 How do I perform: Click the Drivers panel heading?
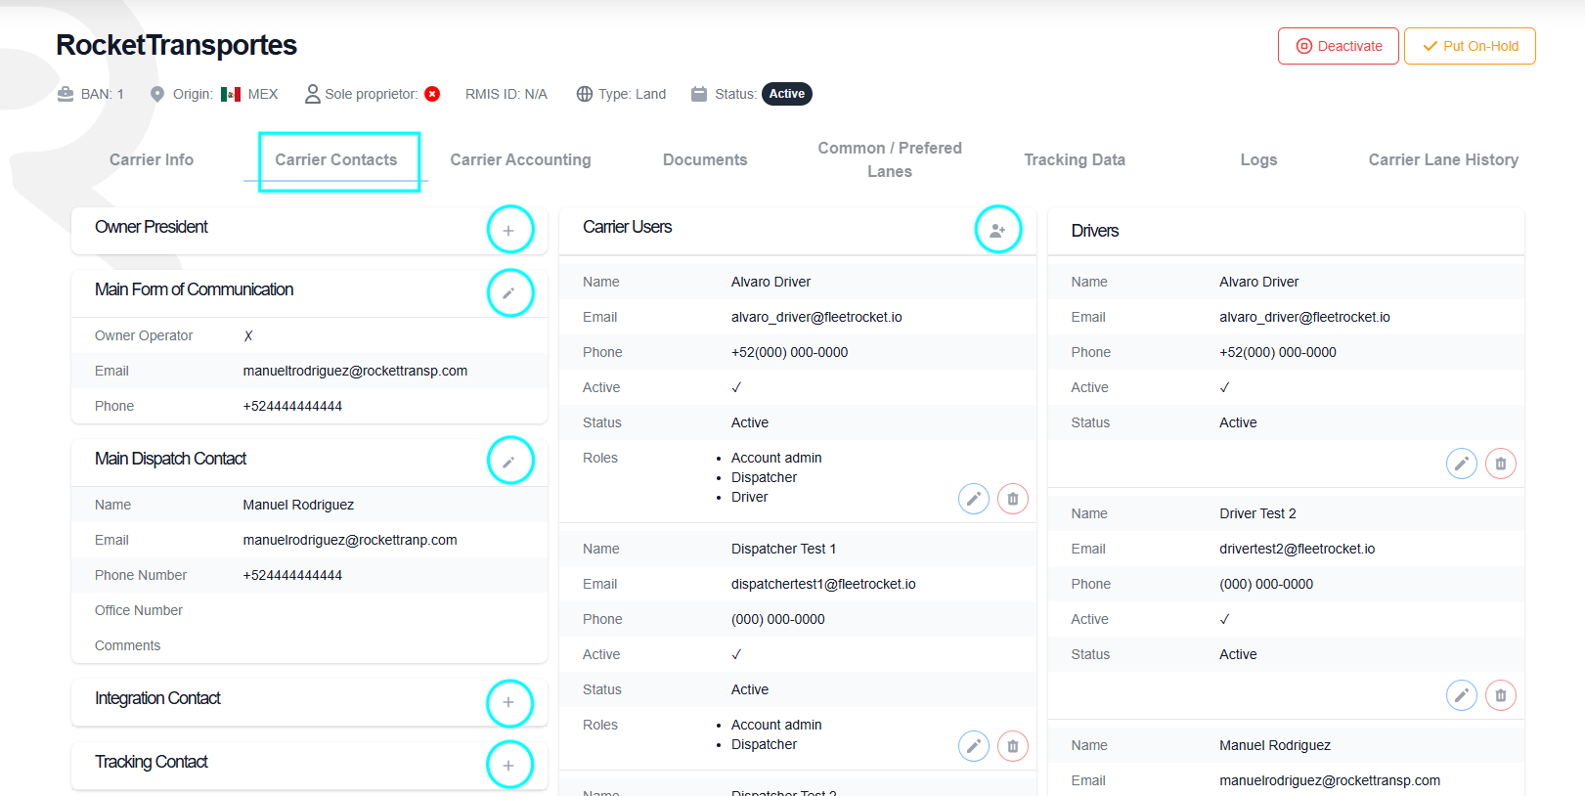[1095, 231]
